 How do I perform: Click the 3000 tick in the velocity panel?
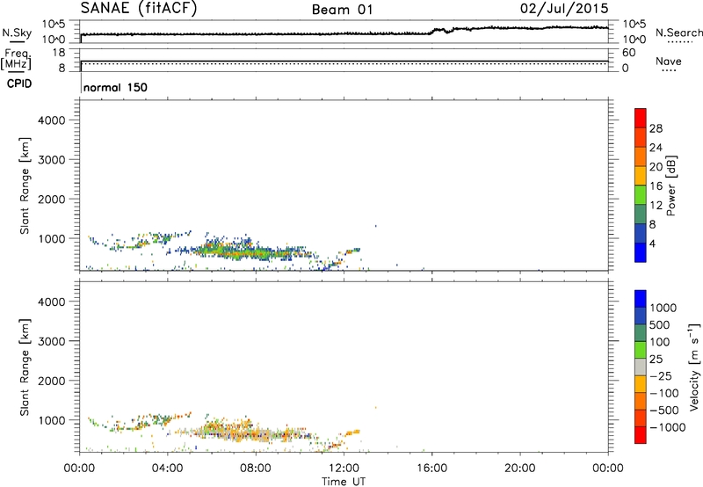pyautogui.click(x=52, y=341)
